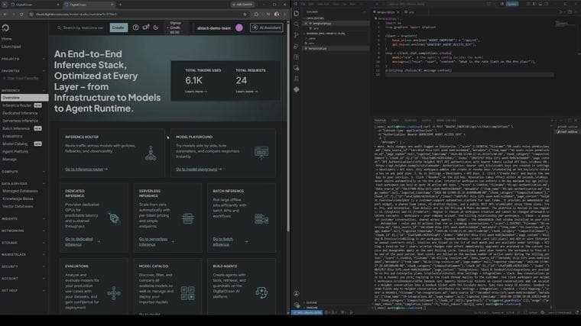Open the help question-mark icon in header
581x326 pixels.
tap(135, 27)
